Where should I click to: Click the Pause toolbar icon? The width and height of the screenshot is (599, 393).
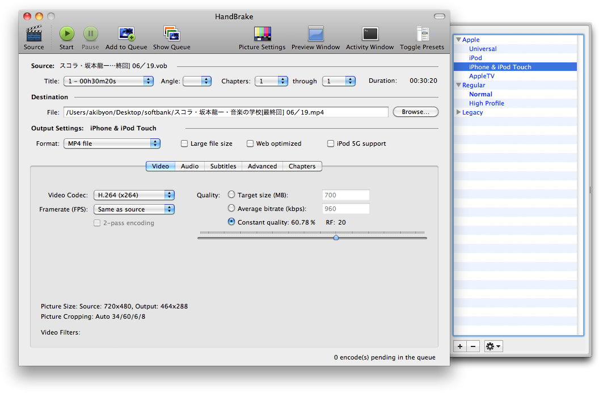click(91, 33)
